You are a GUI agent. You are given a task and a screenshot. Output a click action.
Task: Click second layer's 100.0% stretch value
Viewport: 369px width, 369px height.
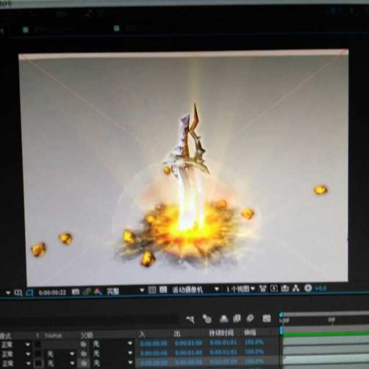pyautogui.click(x=254, y=352)
